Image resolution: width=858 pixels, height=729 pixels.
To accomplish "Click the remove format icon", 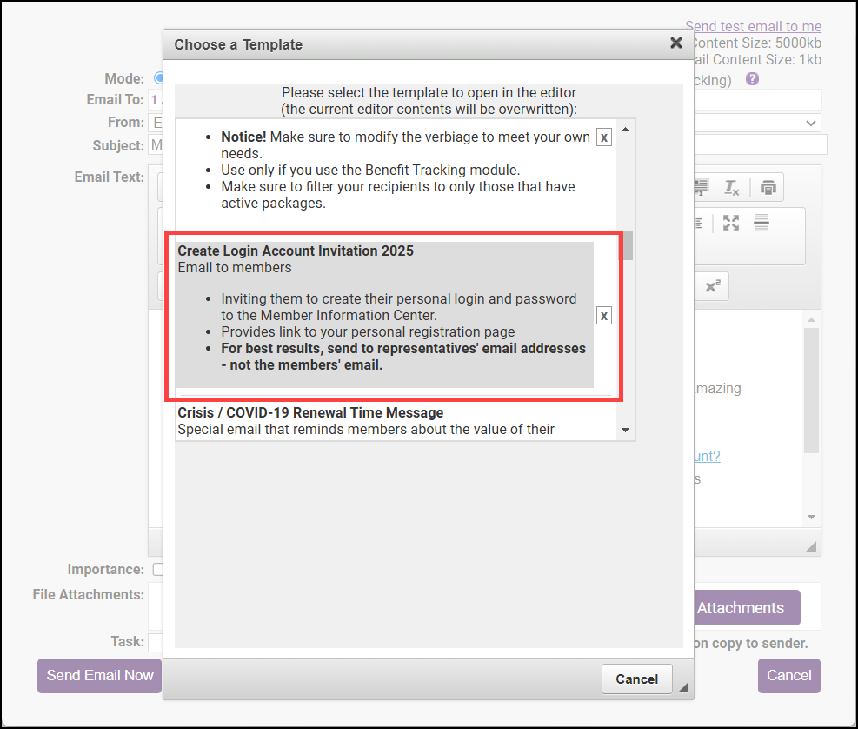I will pos(731,187).
